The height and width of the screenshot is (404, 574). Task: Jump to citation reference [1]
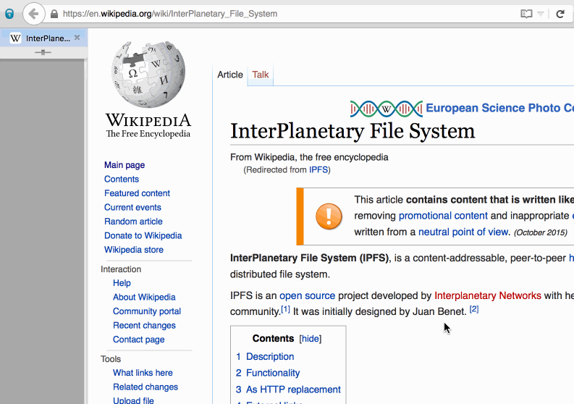pos(285,309)
